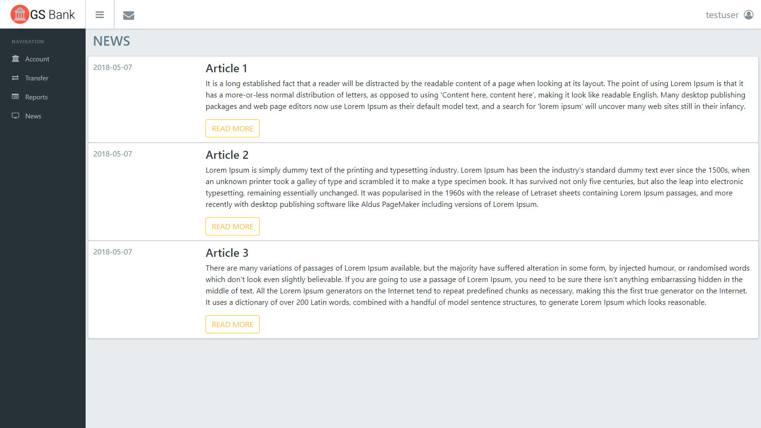761x428 pixels.
Task: Go to Transfer in sidebar
Action: point(37,78)
